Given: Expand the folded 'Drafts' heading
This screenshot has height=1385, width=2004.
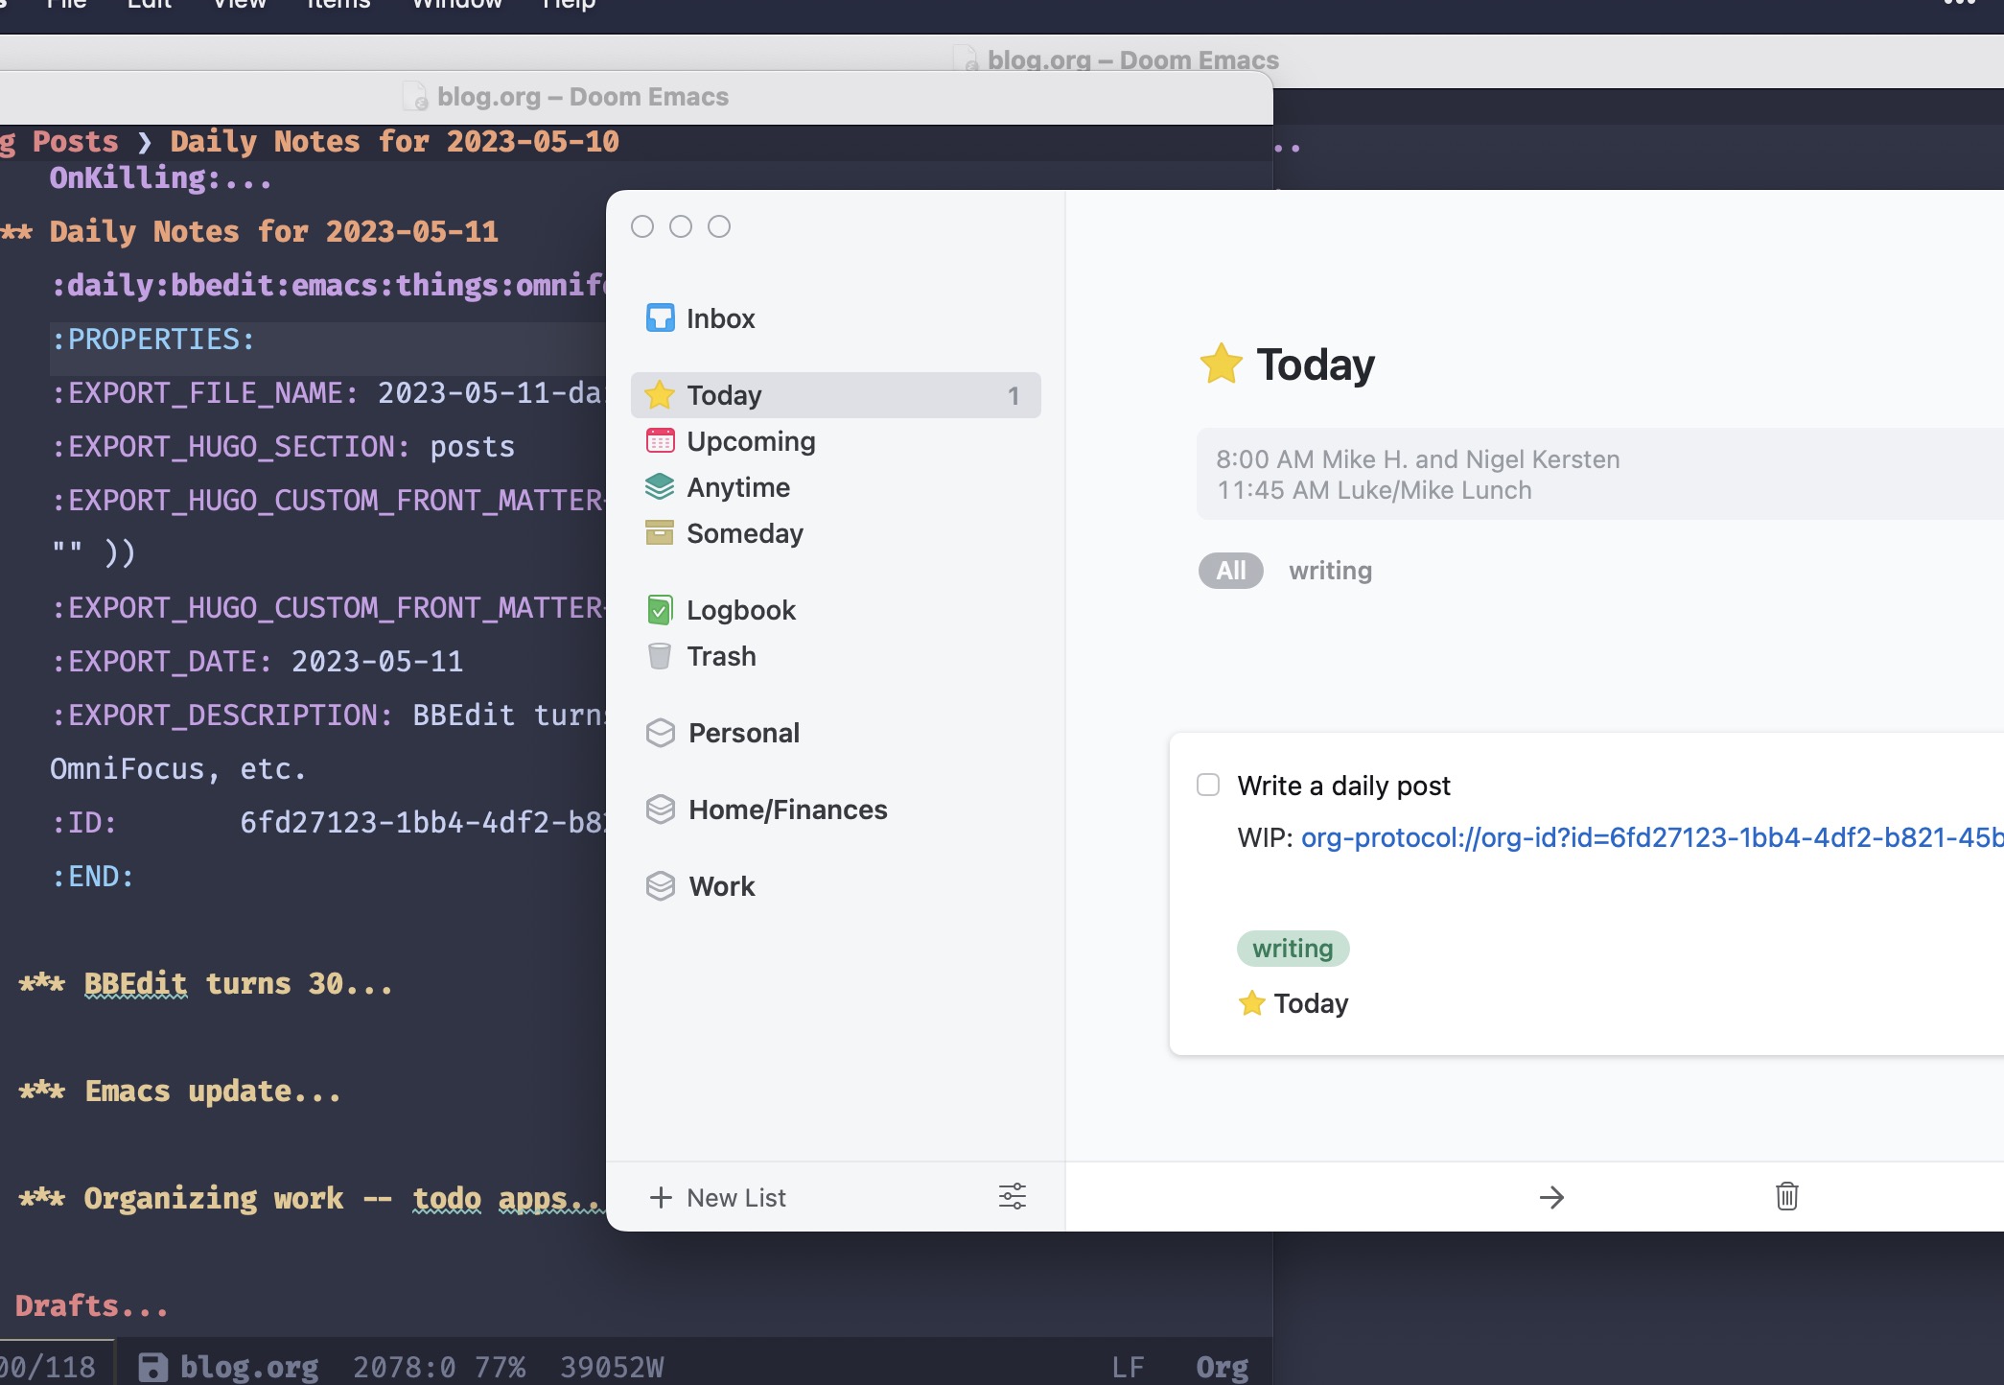Looking at the screenshot, I should [x=91, y=1305].
